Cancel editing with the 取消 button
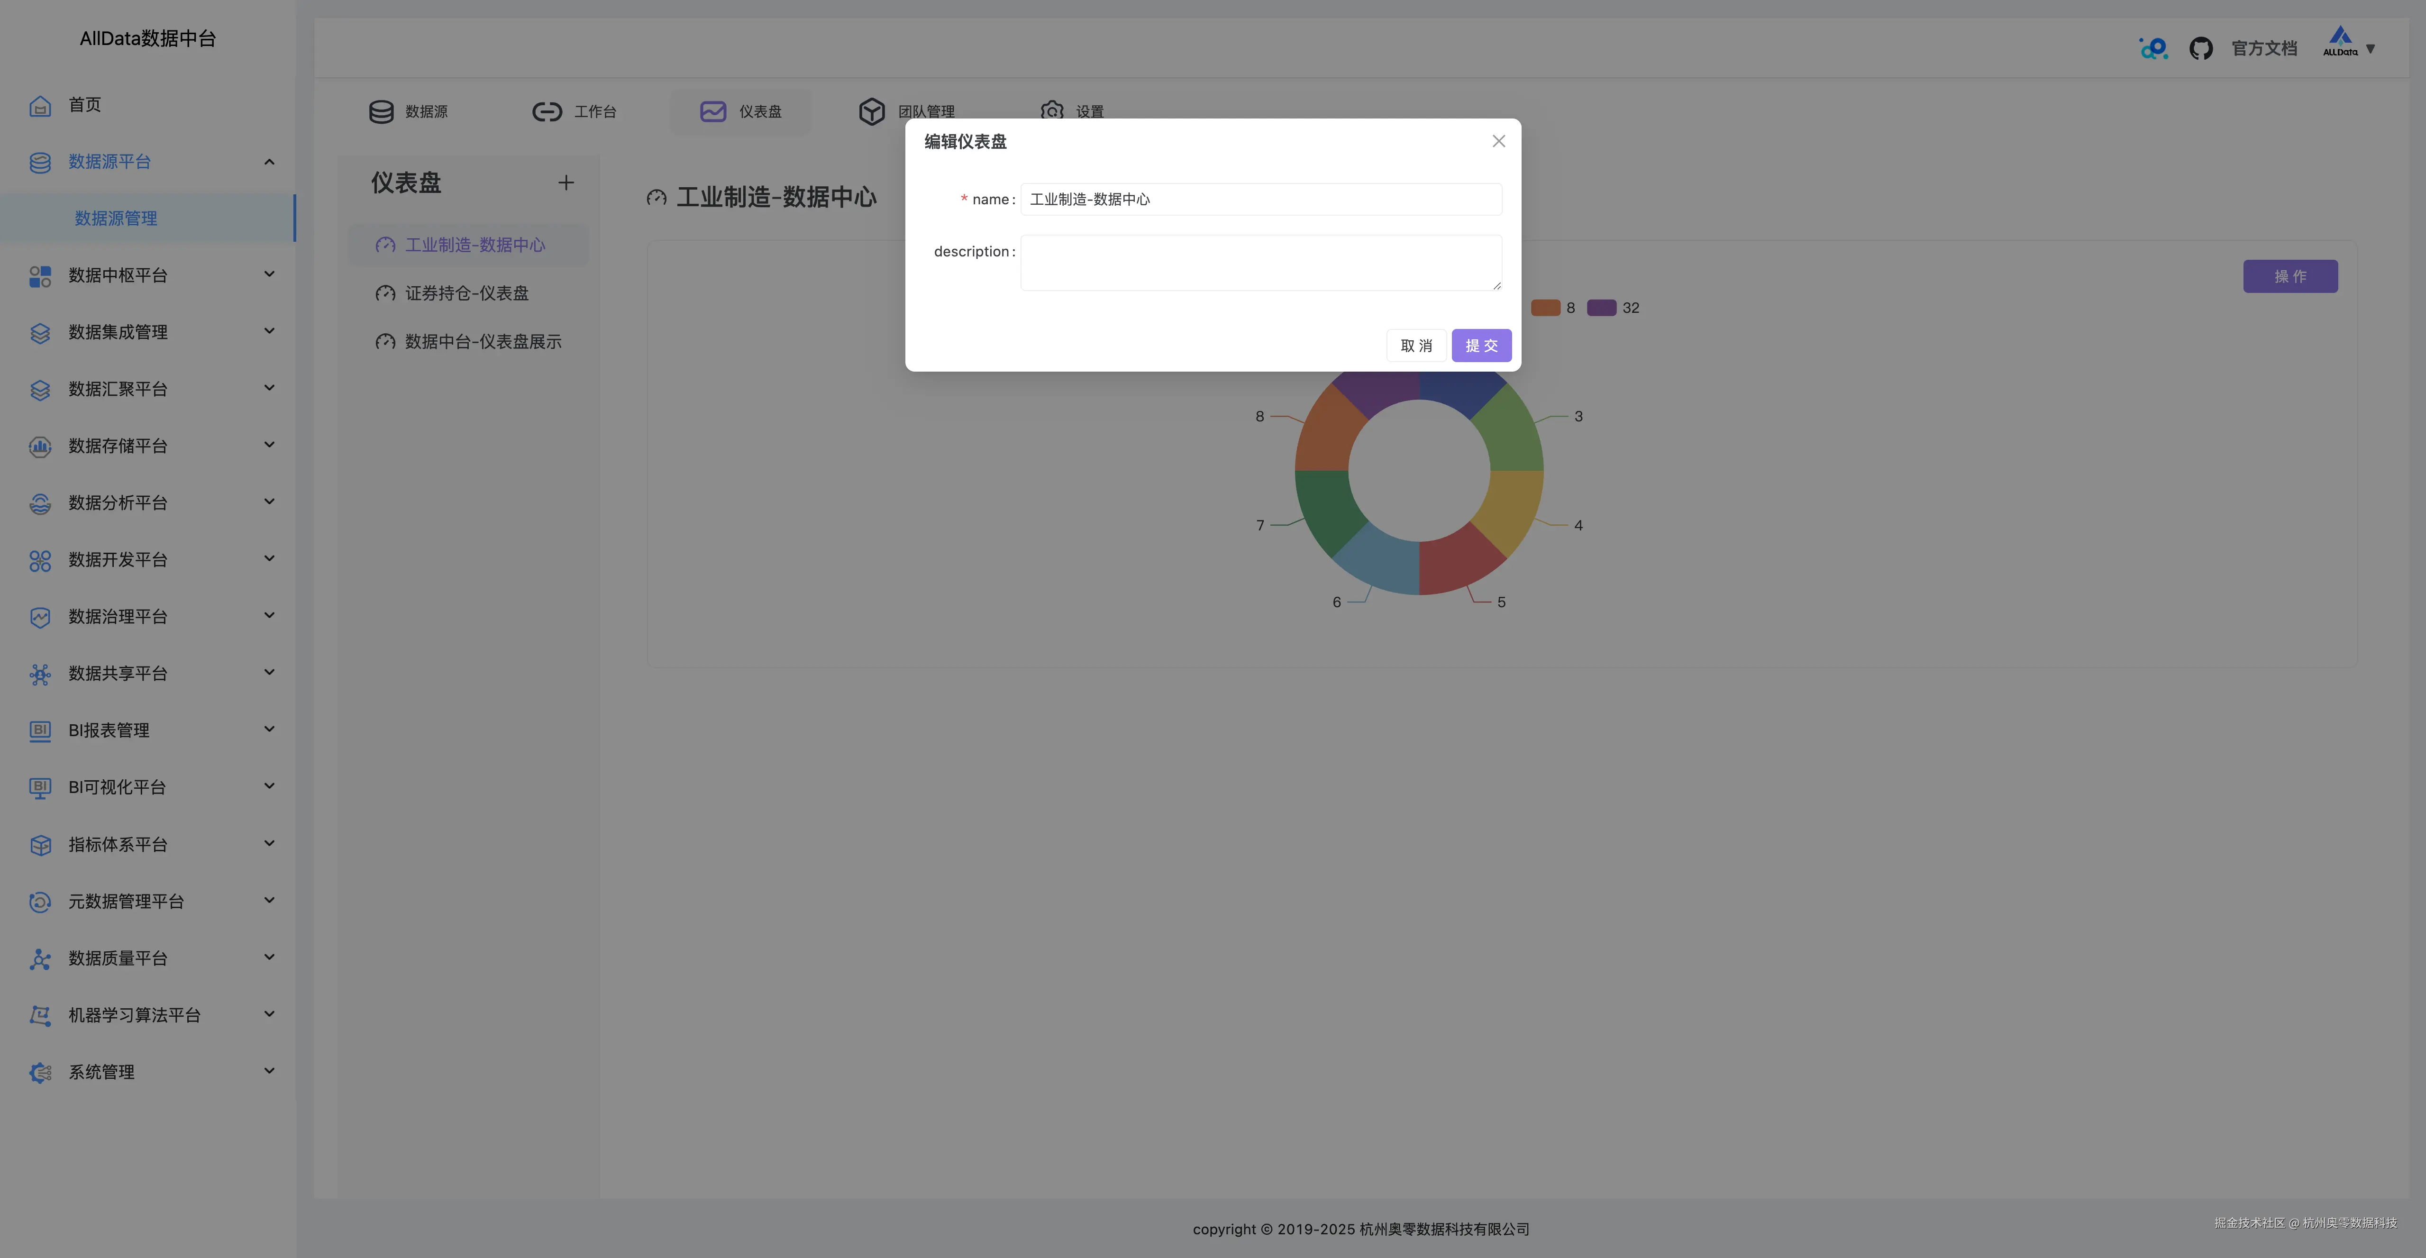Image resolution: width=2426 pixels, height=1258 pixels. [x=1416, y=345]
